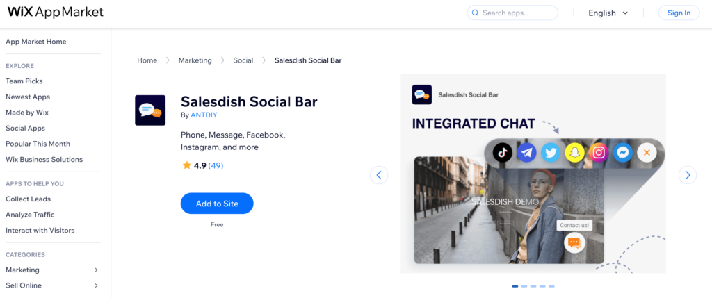Click the Integrated Chat preview image
This screenshot has height=298, width=712.
(533, 174)
